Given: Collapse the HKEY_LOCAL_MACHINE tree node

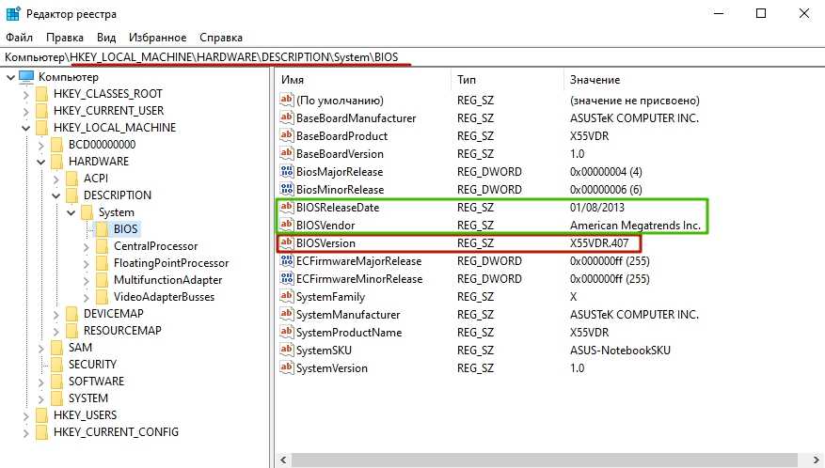Looking at the screenshot, I should (24, 128).
